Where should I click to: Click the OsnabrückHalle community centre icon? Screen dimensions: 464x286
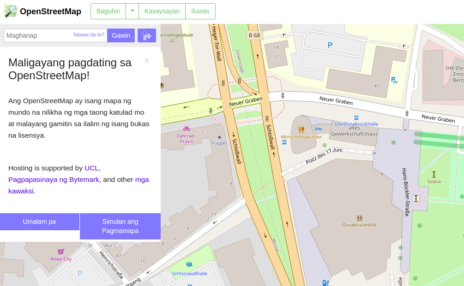360,218
